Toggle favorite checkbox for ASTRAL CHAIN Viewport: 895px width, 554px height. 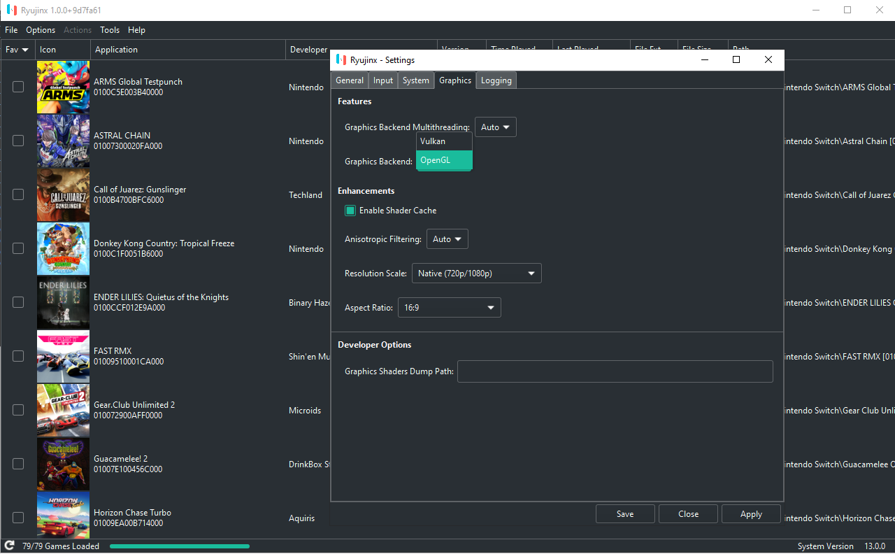(x=18, y=141)
